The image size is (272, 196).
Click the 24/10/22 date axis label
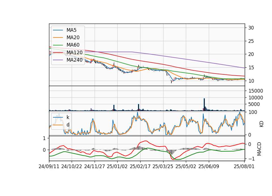(72, 166)
